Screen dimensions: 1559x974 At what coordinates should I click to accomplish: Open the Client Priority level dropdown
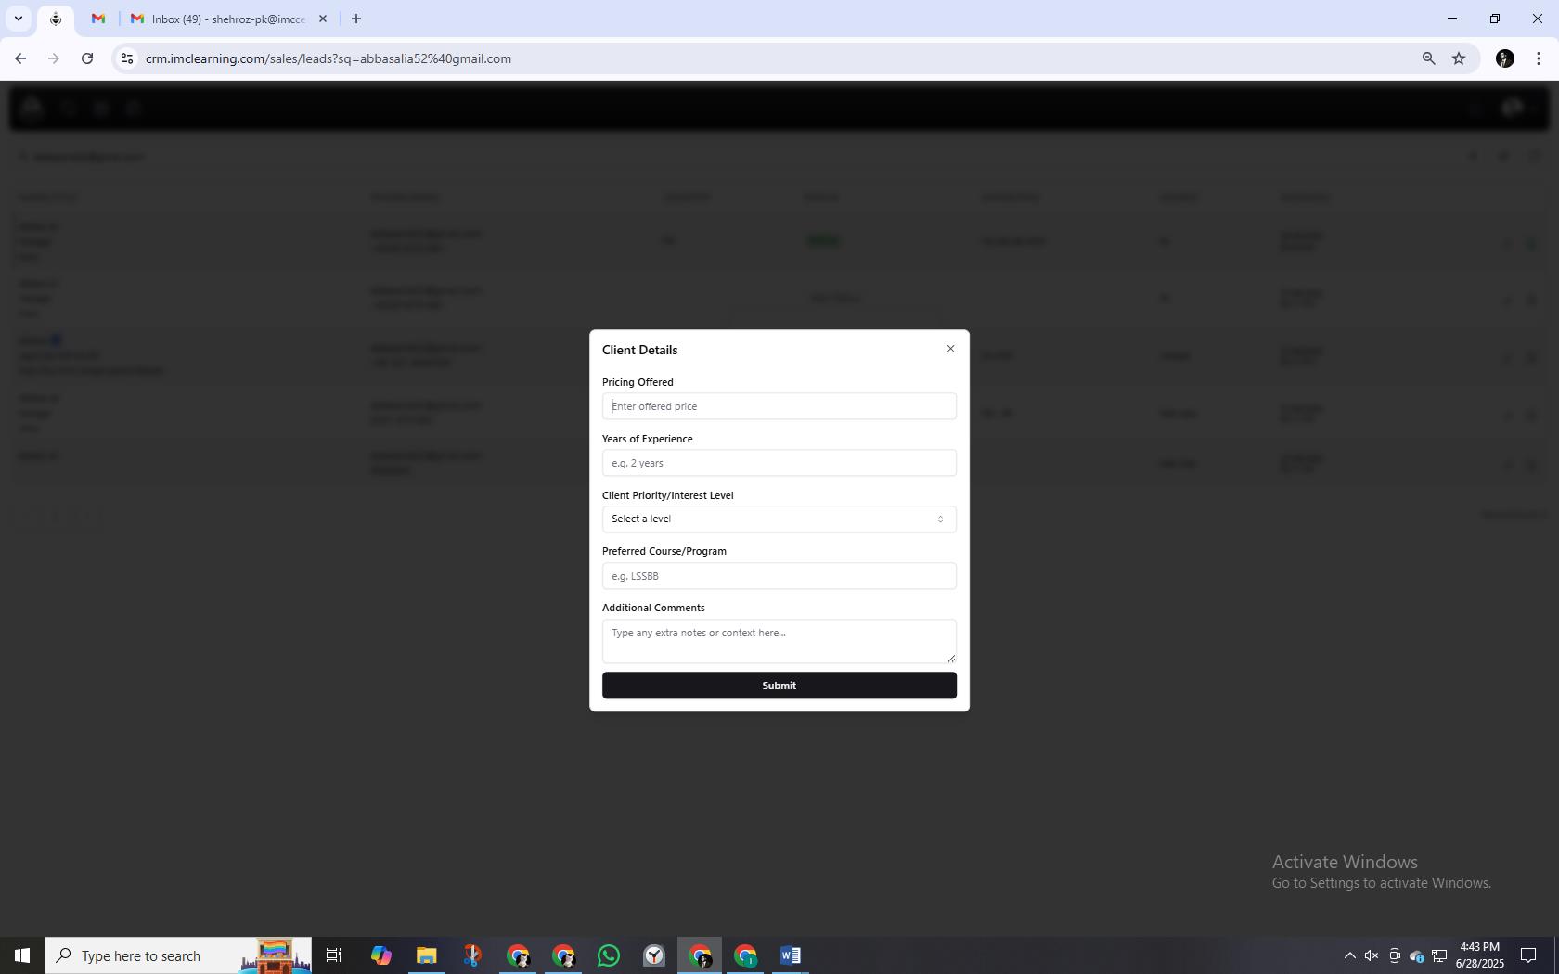pyautogui.click(x=779, y=519)
